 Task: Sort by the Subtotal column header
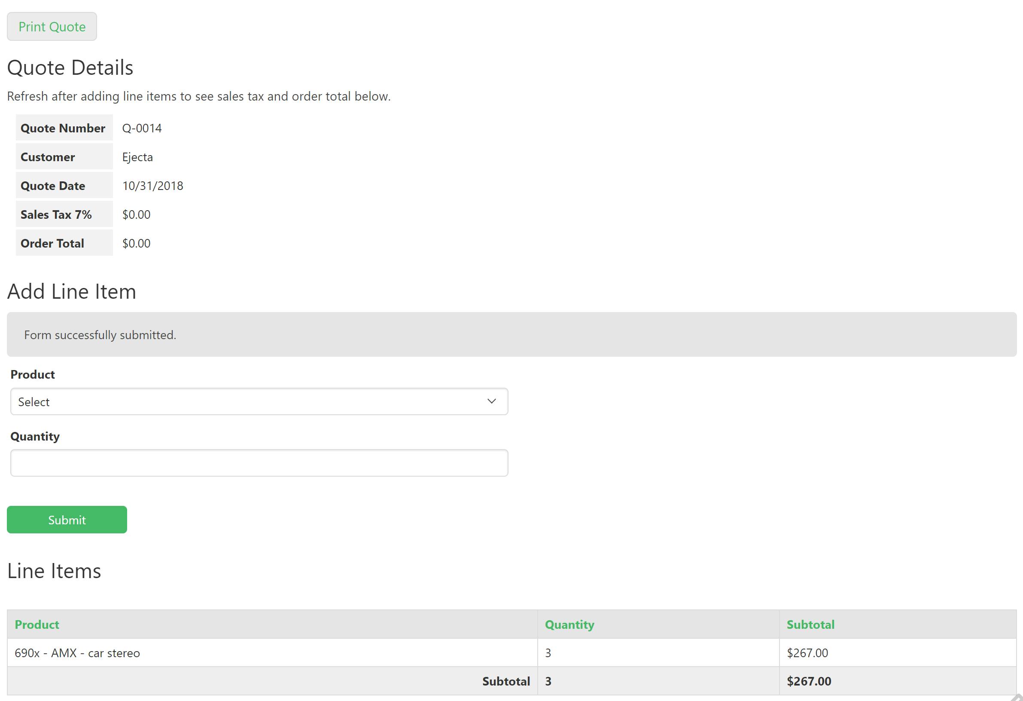[810, 624]
